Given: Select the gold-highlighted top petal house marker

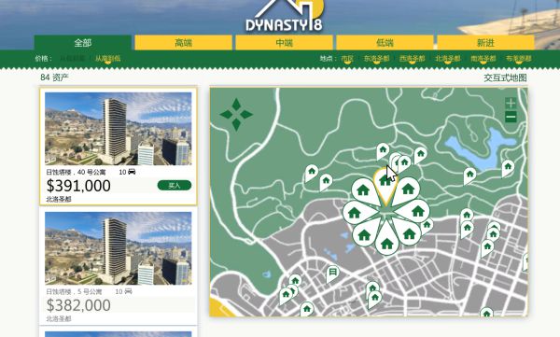Looking at the screenshot, I should pos(385,185).
